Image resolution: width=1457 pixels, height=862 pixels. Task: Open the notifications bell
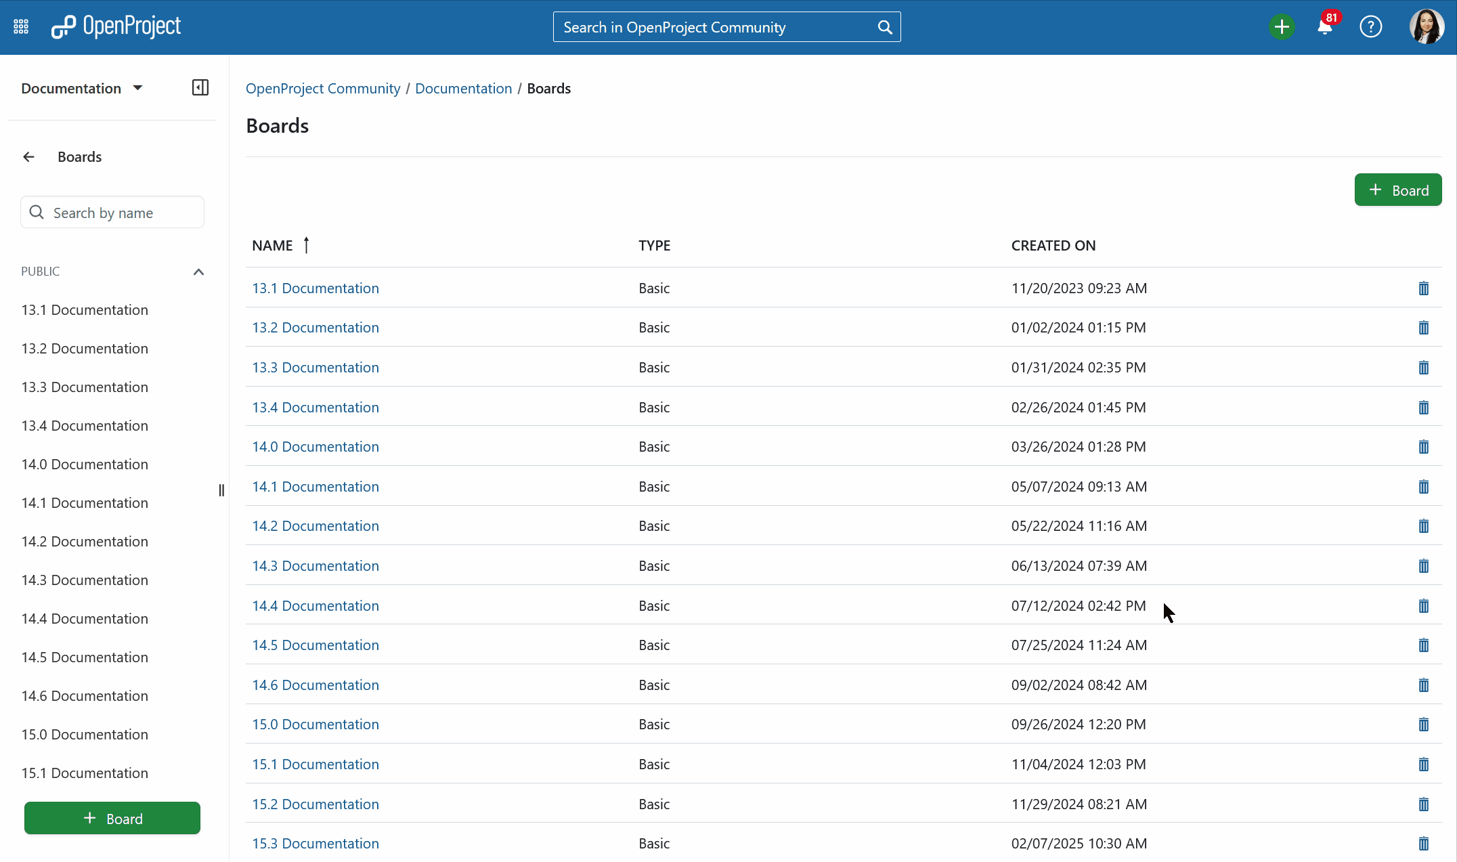tap(1325, 27)
